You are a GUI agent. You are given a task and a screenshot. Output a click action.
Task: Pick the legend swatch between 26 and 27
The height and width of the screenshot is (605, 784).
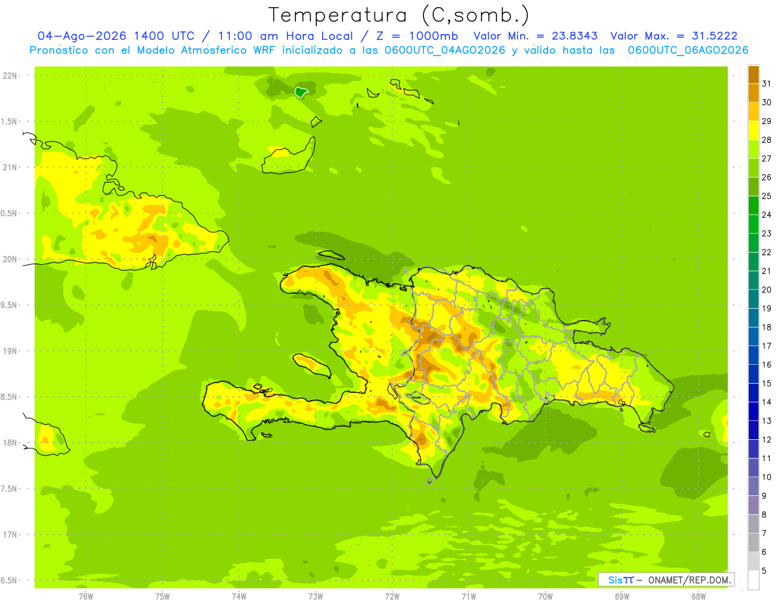click(x=753, y=168)
